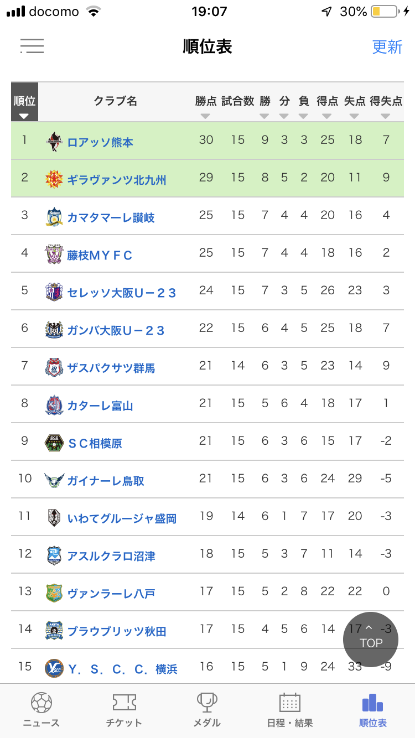The width and height of the screenshot is (415, 738).
Task: Open the 日程・結果 calendar icon
Action: 290,703
